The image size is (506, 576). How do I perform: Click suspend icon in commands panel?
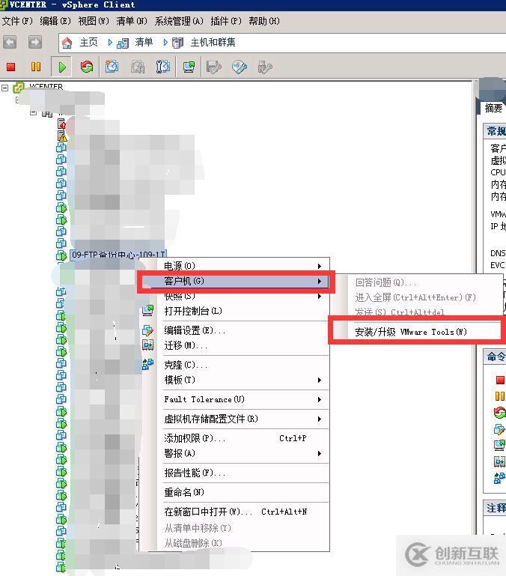click(x=500, y=396)
